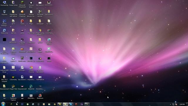Launch Adobe Photoshop desktop shortcut
This screenshot has height=106, width=188.
[x=4, y=23]
